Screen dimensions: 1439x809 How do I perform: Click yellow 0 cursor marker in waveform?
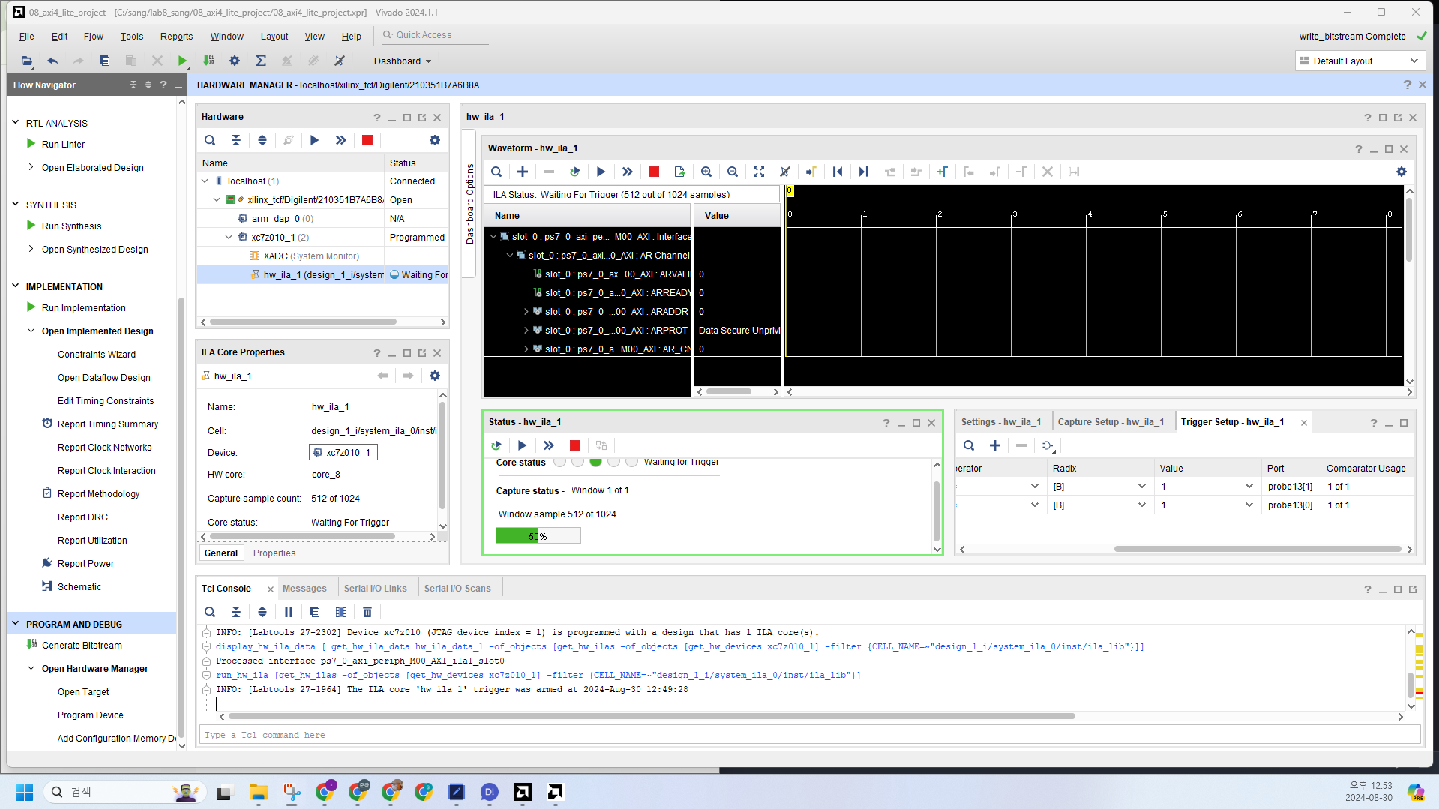coord(789,191)
